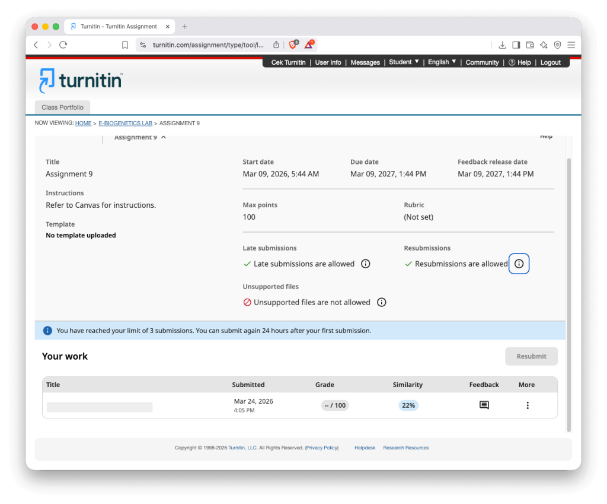Viewport: 607px width, 504px height.
Task: Open info icon next to Resubmissions allowed
Action: (x=519, y=264)
